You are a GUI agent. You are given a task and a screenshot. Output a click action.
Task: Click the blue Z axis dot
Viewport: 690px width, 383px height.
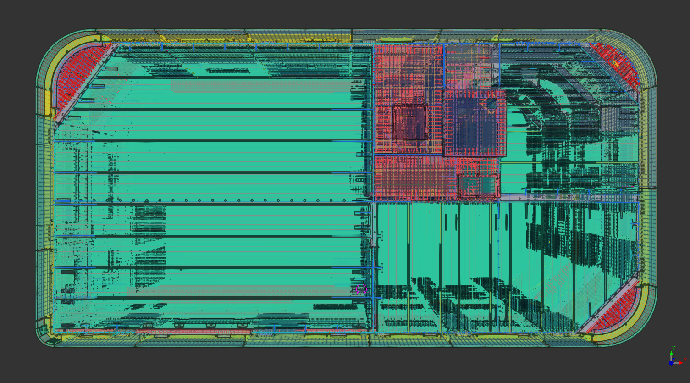click(x=671, y=363)
